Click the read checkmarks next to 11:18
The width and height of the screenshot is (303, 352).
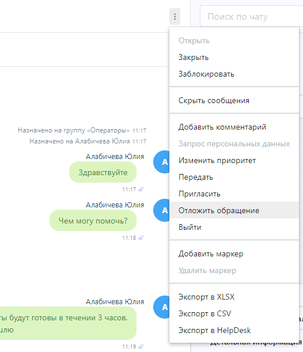(141, 237)
